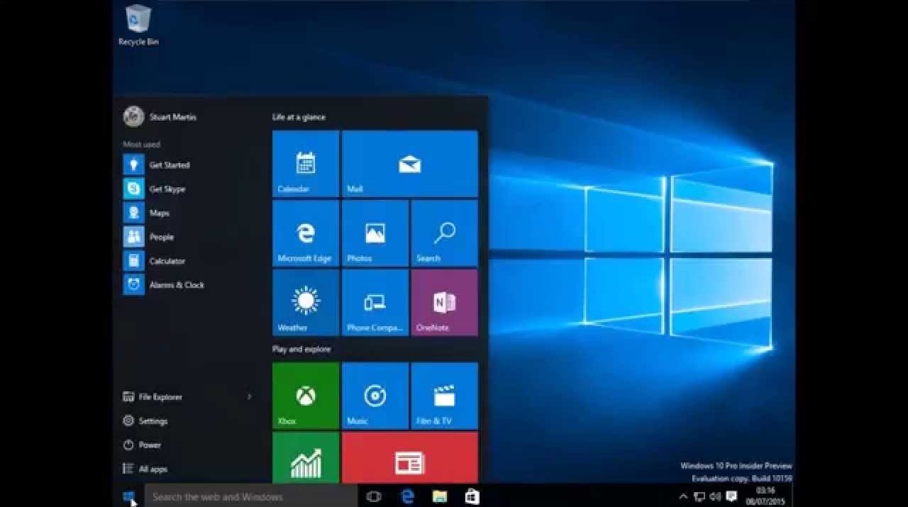
Task: Open the Store icon on the taskbar
Action: (x=472, y=496)
